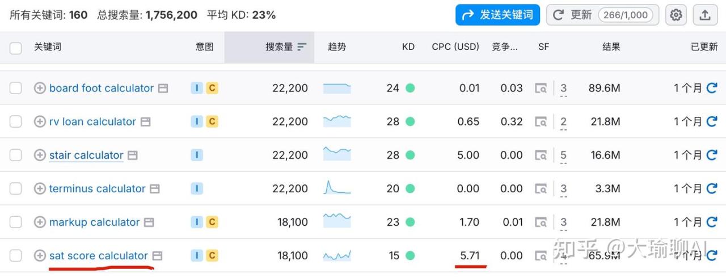Click add icon beside rv loan calculator
The height and width of the screenshot is (278, 726).
tap(40, 121)
